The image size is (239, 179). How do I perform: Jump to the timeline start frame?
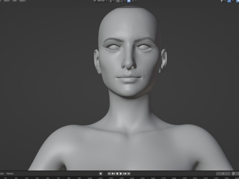pos(109,174)
